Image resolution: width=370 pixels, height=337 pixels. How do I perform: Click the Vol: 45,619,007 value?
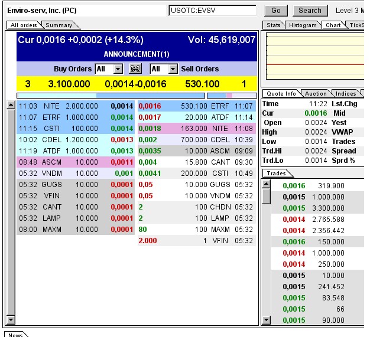pyautogui.click(x=222, y=40)
